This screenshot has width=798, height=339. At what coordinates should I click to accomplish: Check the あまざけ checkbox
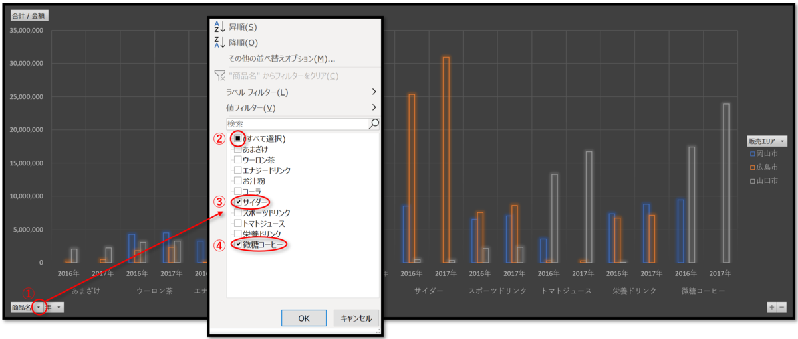click(x=237, y=149)
